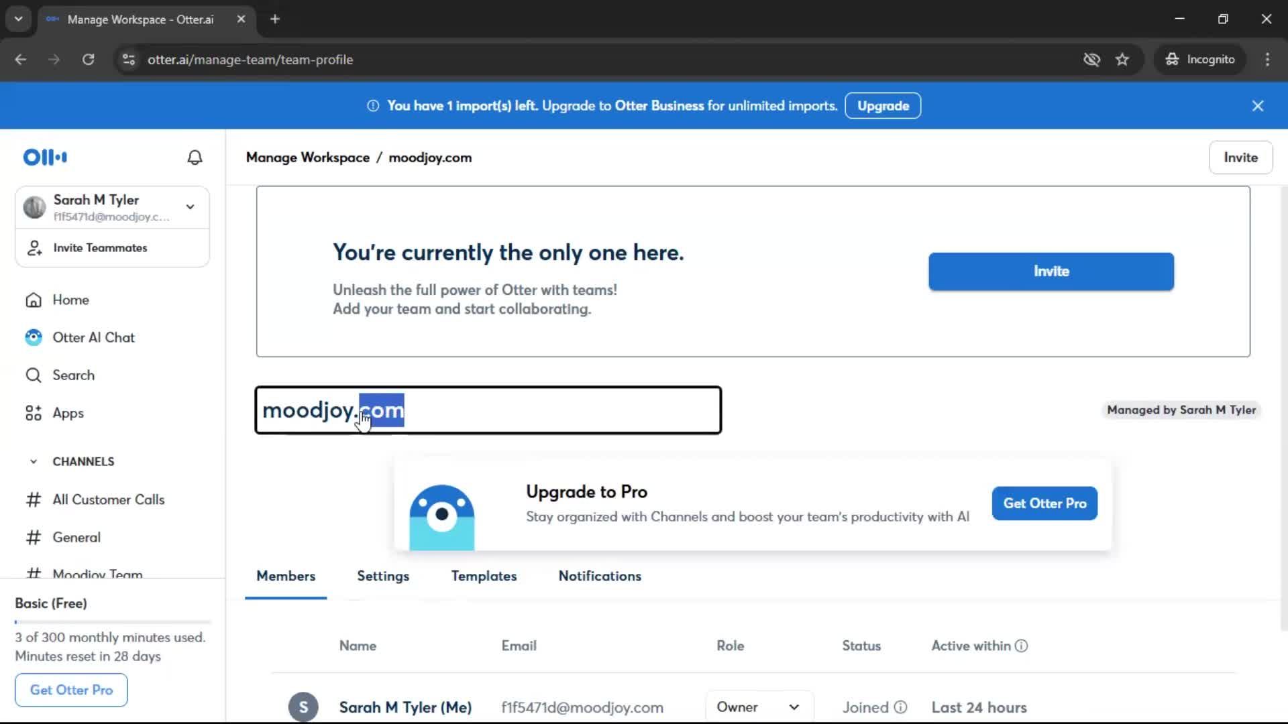Open the notifications bell

pos(195,158)
